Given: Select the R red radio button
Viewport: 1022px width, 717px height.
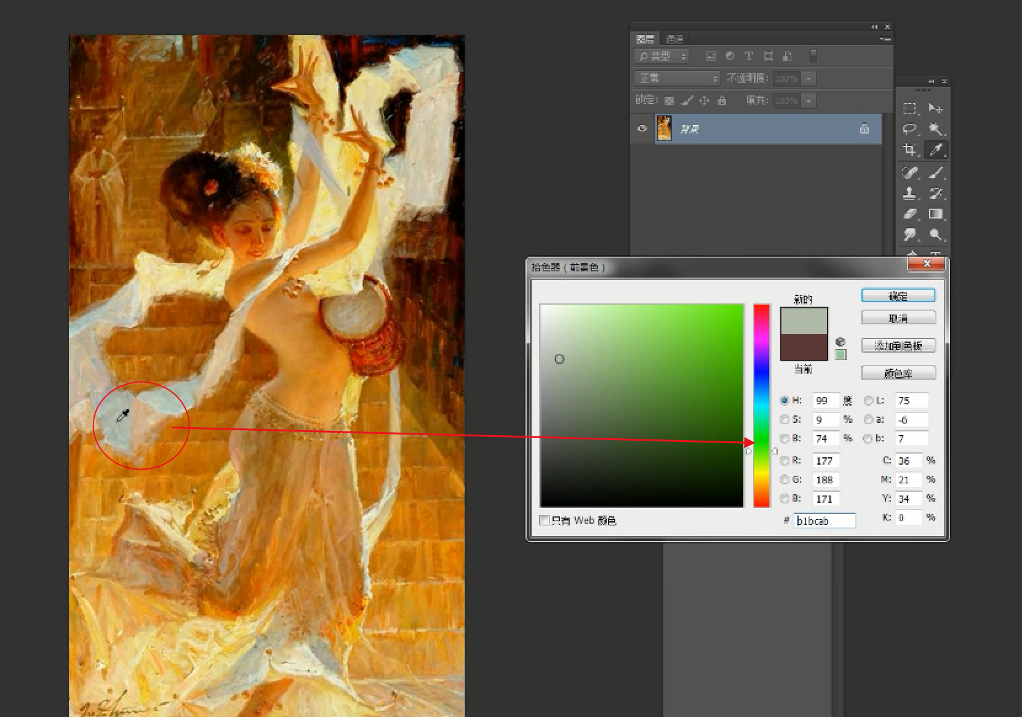Looking at the screenshot, I should pyautogui.click(x=784, y=460).
